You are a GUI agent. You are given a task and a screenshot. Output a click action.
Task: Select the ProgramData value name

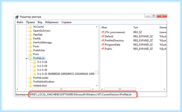113,45
